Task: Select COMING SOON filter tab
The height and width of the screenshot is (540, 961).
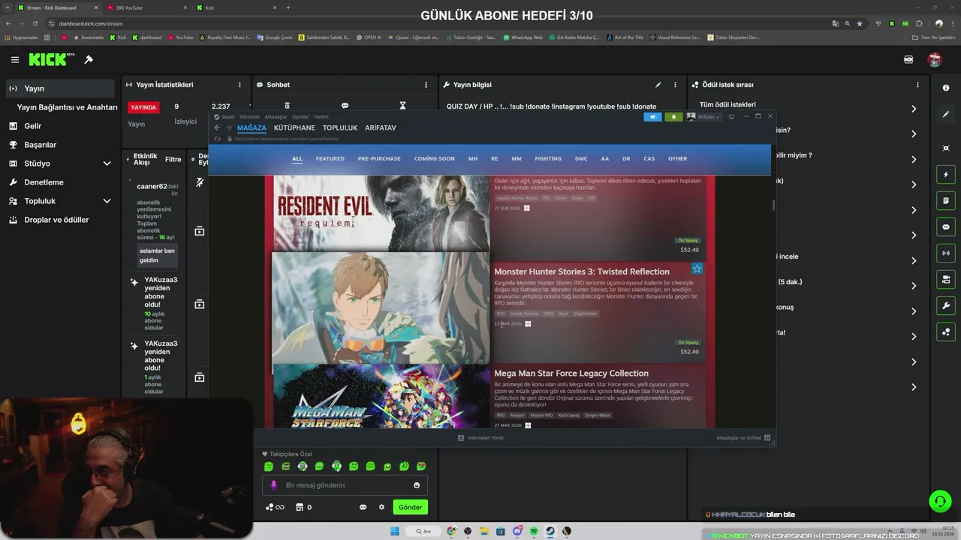Action: point(434,158)
